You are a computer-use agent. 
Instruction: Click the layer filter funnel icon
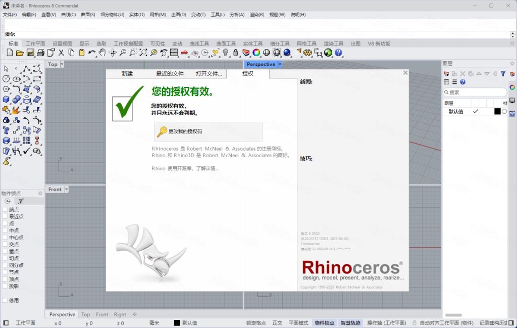click(x=503, y=74)
